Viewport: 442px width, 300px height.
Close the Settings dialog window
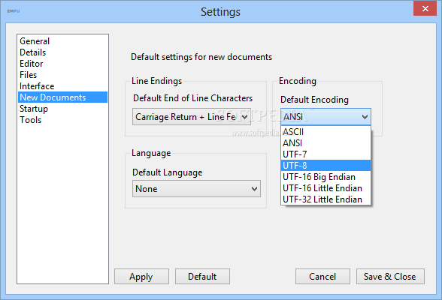(425, 8)
